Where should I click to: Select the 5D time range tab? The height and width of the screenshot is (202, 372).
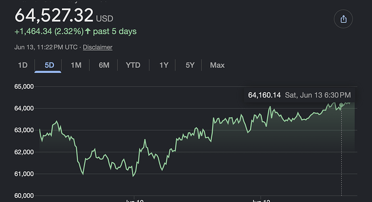tap(50, 65)
